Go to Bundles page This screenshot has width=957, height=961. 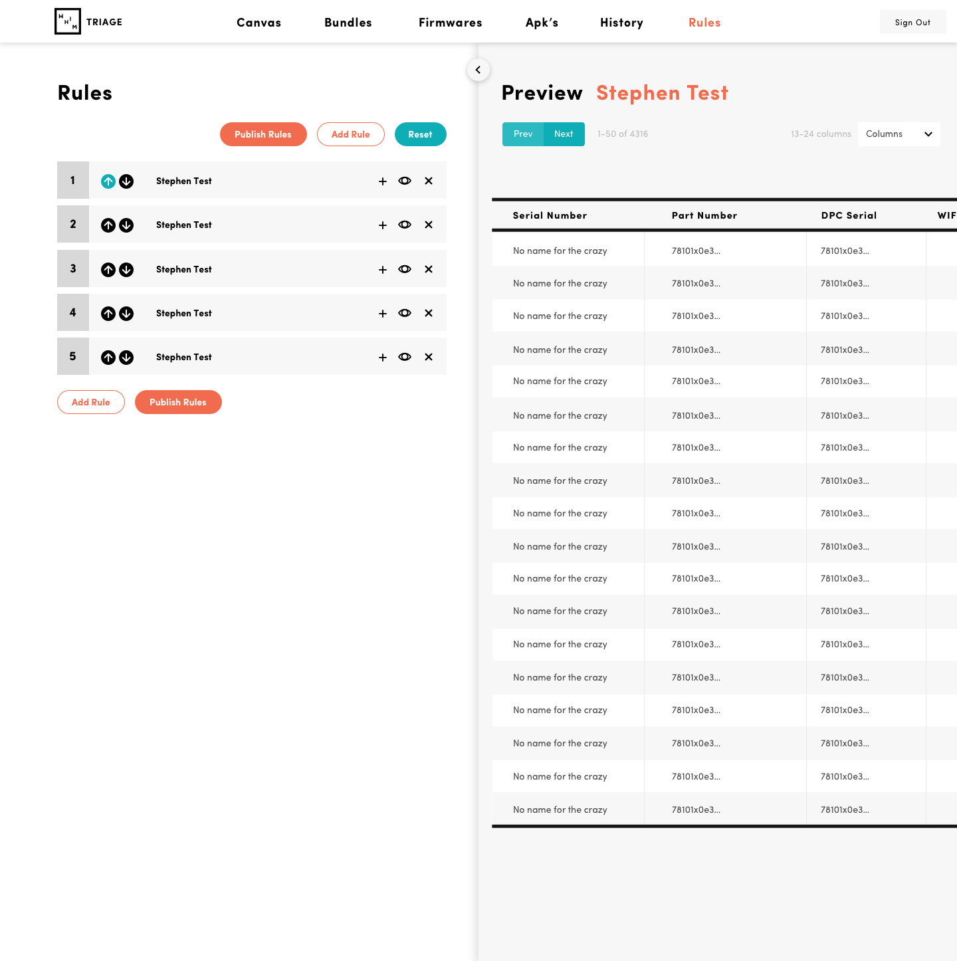[348, 23]
